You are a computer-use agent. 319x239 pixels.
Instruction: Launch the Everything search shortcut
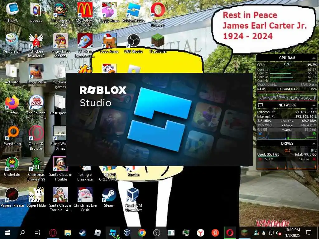(x=12, y=136)
